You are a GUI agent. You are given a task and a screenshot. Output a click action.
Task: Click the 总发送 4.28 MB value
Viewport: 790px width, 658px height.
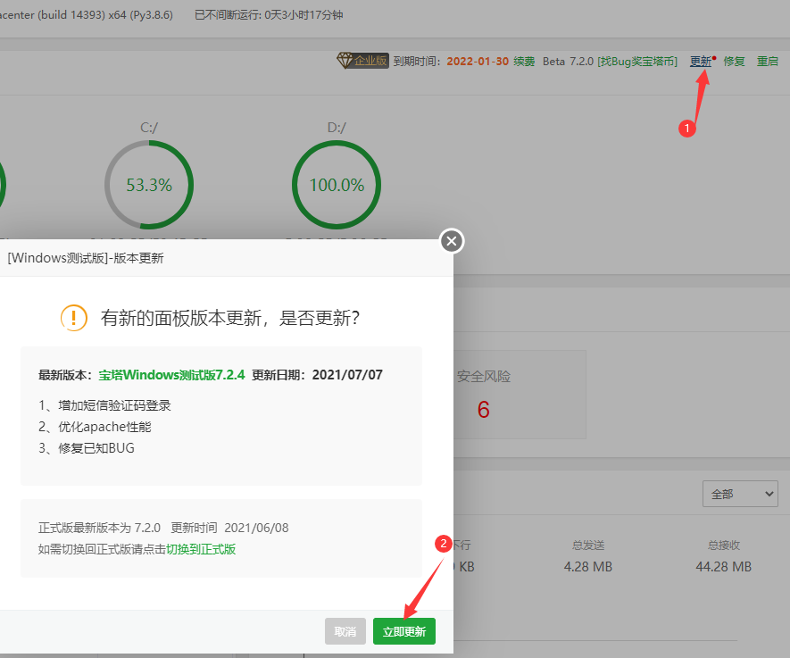(x=588, y=567)
